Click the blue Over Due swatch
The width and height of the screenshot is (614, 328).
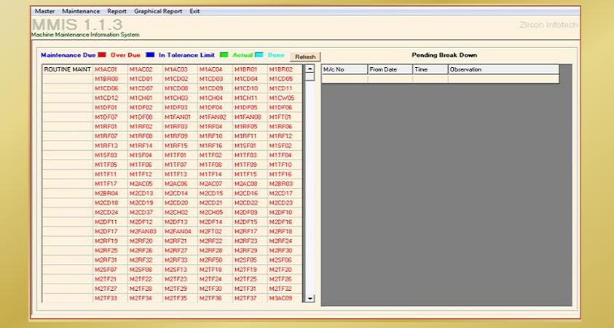tap(150, 55)
